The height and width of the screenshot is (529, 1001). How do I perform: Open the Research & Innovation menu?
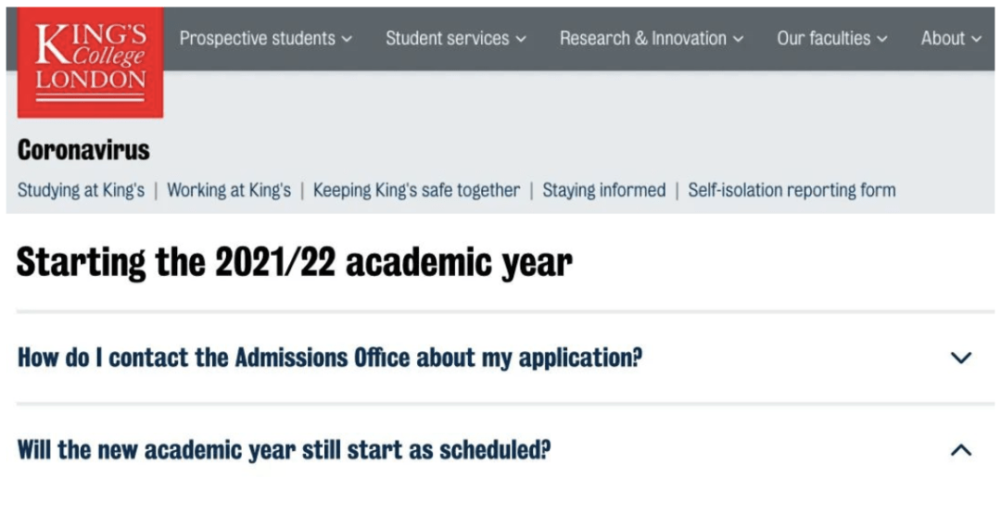[x=652, y=38]
